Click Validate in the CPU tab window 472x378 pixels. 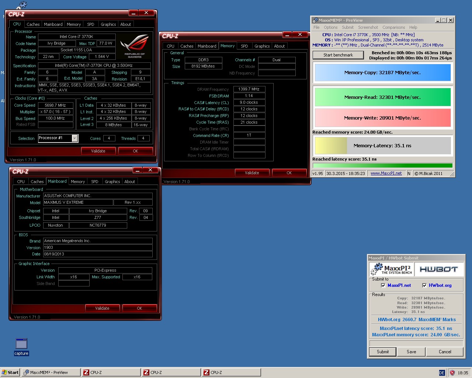pos(98,151)
